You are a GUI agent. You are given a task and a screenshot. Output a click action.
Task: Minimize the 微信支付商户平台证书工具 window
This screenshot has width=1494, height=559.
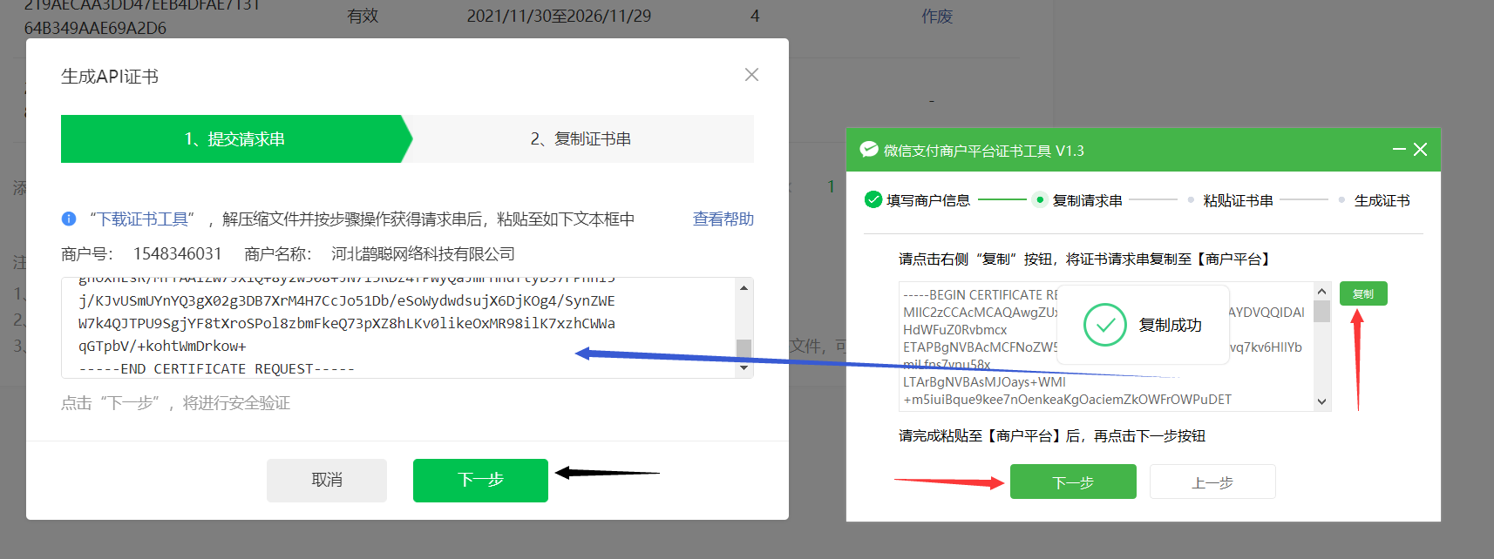click(1399, 150)
